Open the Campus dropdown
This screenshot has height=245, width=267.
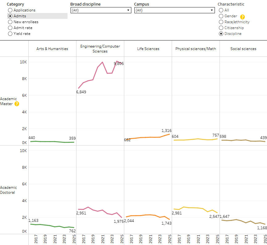(x=175, y=10)
